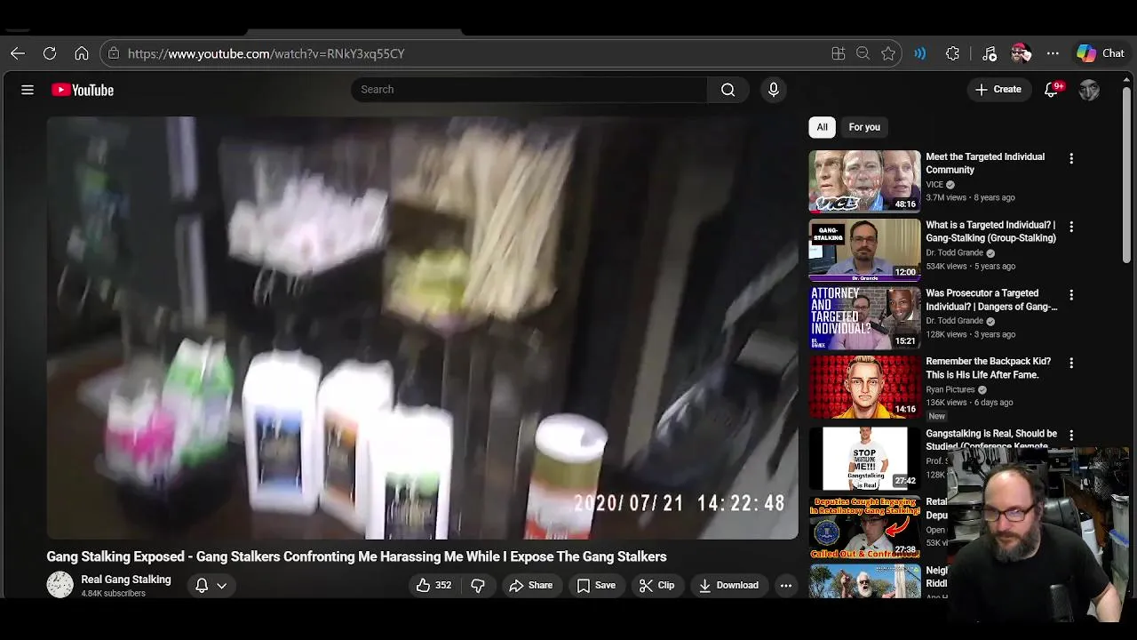
Task: Open What is a Targeted Individual thumbnail
Action: click(864, 249)
